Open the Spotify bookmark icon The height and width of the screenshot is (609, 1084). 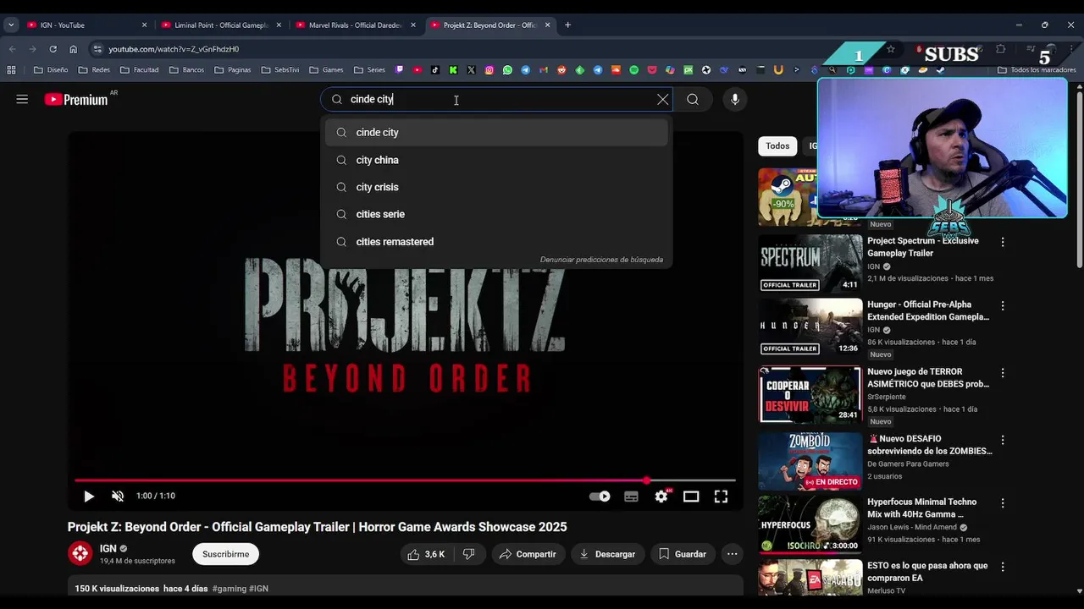click(x=634, y=70)
